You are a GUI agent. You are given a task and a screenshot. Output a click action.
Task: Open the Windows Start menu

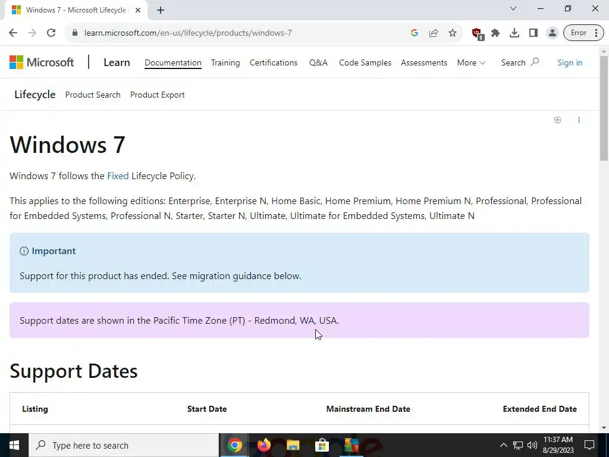click(x=14, y=445)
